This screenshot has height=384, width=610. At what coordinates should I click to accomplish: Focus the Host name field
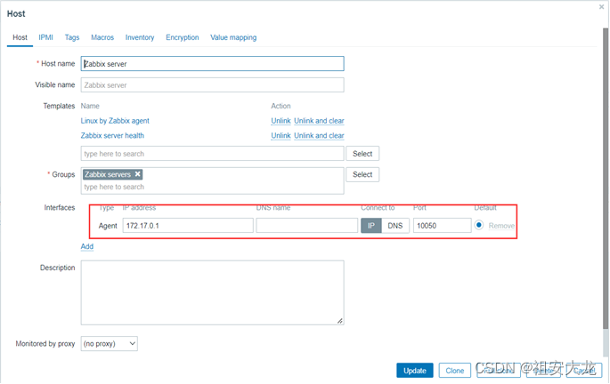[213, 64]
